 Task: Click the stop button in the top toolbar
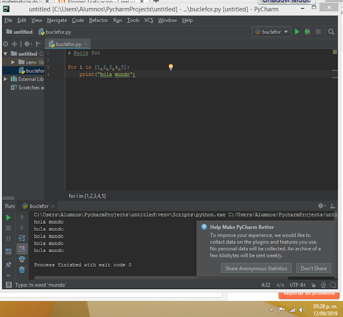pos(318,32)
